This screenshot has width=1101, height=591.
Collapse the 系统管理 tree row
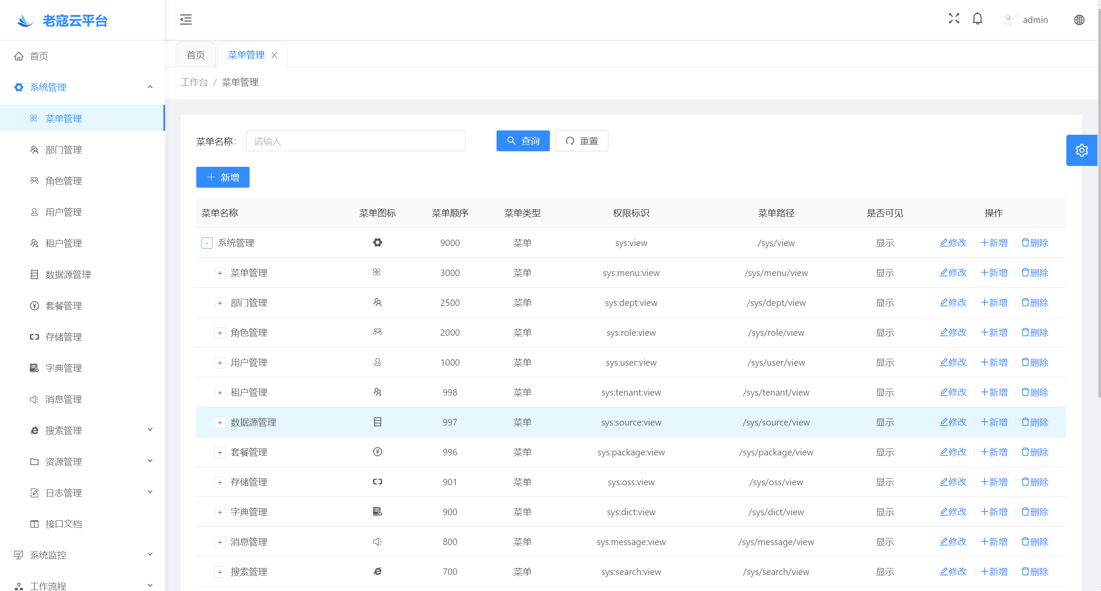coord(207,243)
